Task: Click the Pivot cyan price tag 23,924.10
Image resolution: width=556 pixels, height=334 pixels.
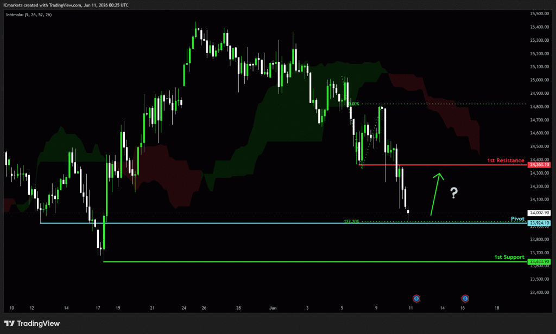Action: tap(539, 223)
